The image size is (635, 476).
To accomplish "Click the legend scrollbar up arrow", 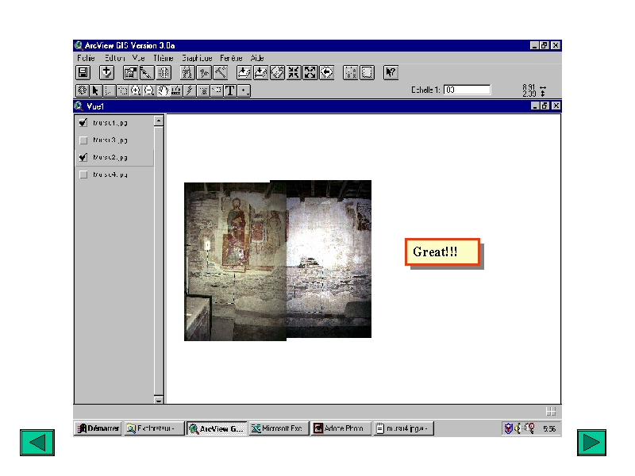I will click(x=159, y=121).
